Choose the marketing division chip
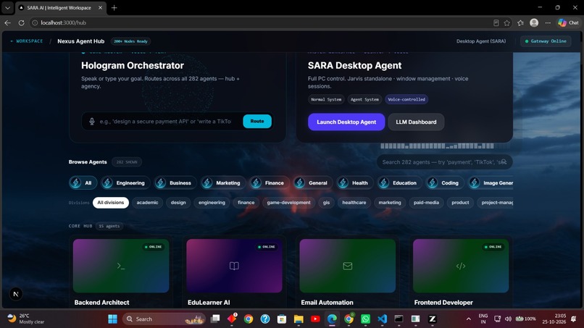Viewport: 584px width, 328px height. pos(390,203)
